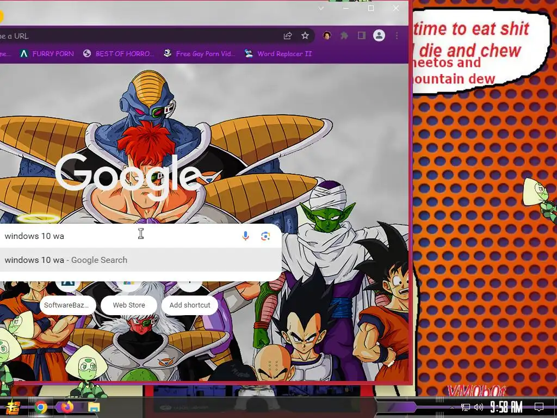Maximize the Chrome window
This screenshot has height=418, width=557.
click(371, 8)
